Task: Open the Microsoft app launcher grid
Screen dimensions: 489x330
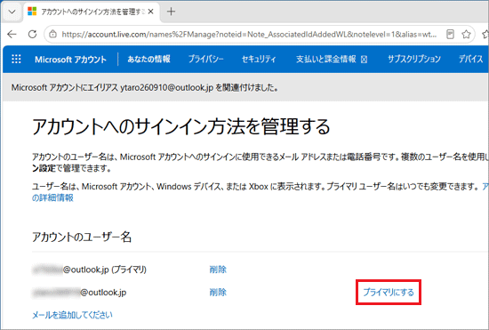Action: 16,59
